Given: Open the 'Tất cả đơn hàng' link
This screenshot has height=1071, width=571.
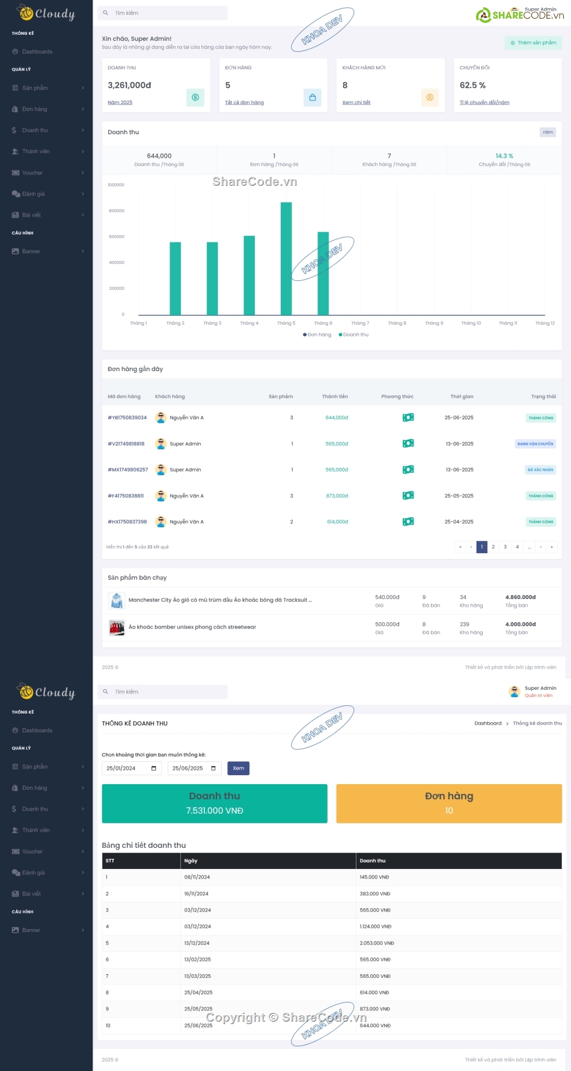Looking at the screenshot, I should (x=244, y=103).
